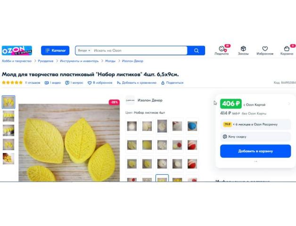Select the second product photo thumbnail
Image resolution: width=296 pixels, height=226 pixels.
click(8, 116)
